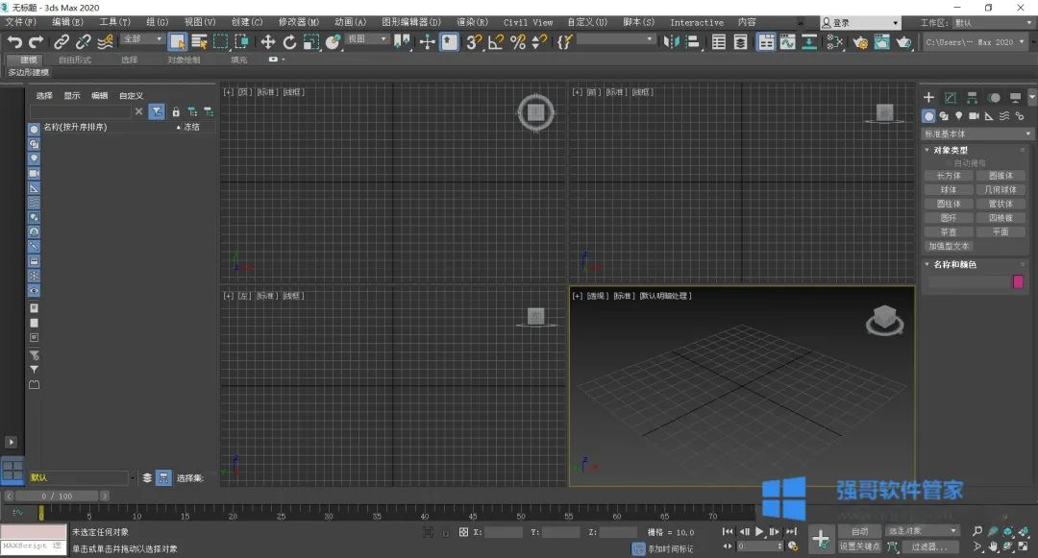This screenshot has width=1038, height=558.
Task: Open the 编辑(E) menu
Action: [67, 22]
